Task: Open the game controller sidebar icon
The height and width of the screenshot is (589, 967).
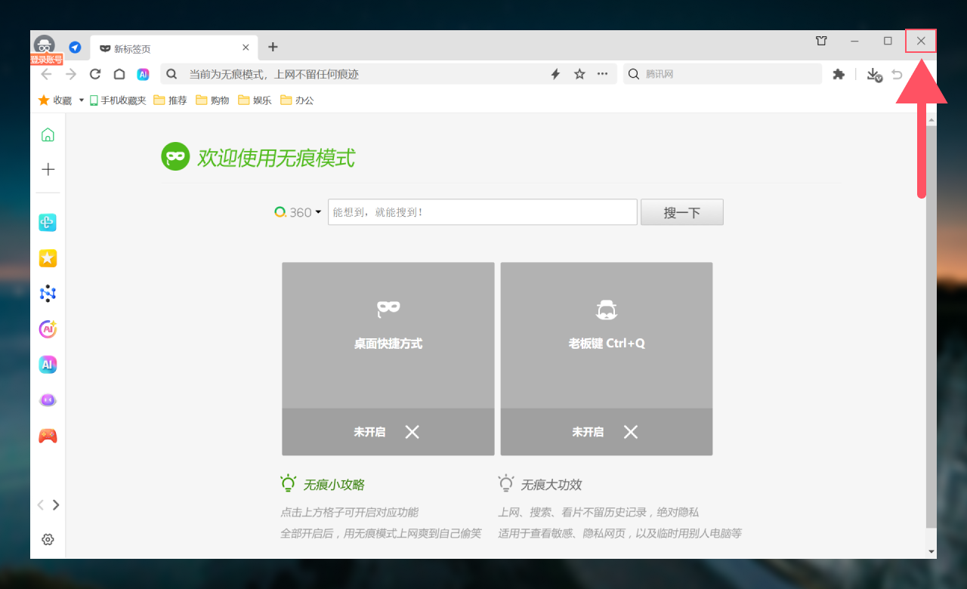Action: (48, 436)
